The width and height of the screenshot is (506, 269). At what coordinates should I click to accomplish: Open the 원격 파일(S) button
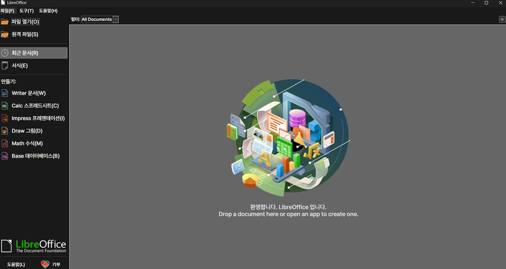click(25, 34)
